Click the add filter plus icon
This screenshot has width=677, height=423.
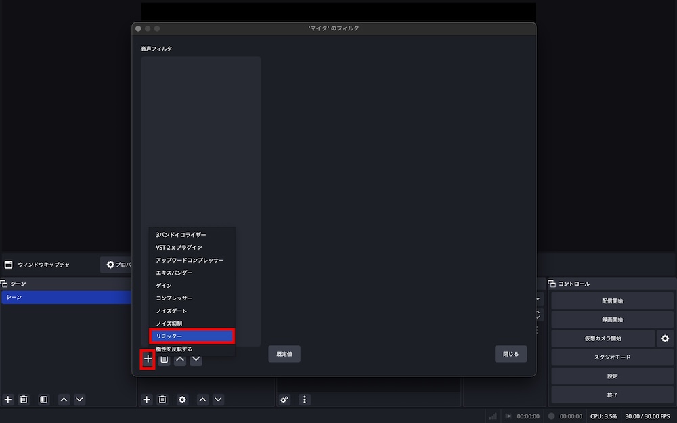coord(148,359)
